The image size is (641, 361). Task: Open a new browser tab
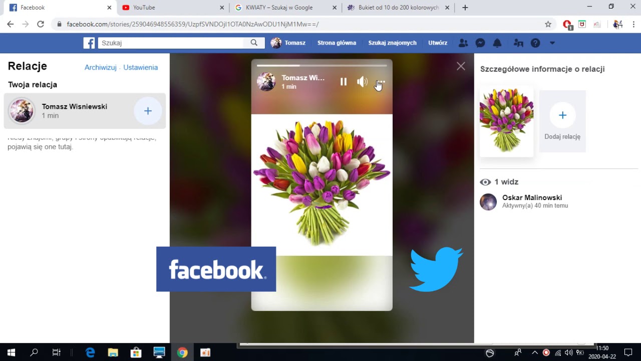465,8
